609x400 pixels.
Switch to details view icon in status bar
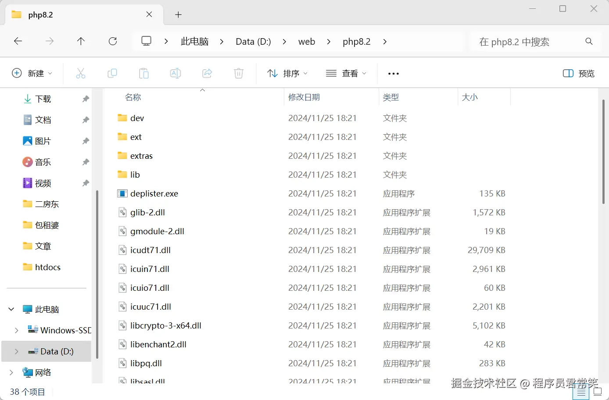581,392
